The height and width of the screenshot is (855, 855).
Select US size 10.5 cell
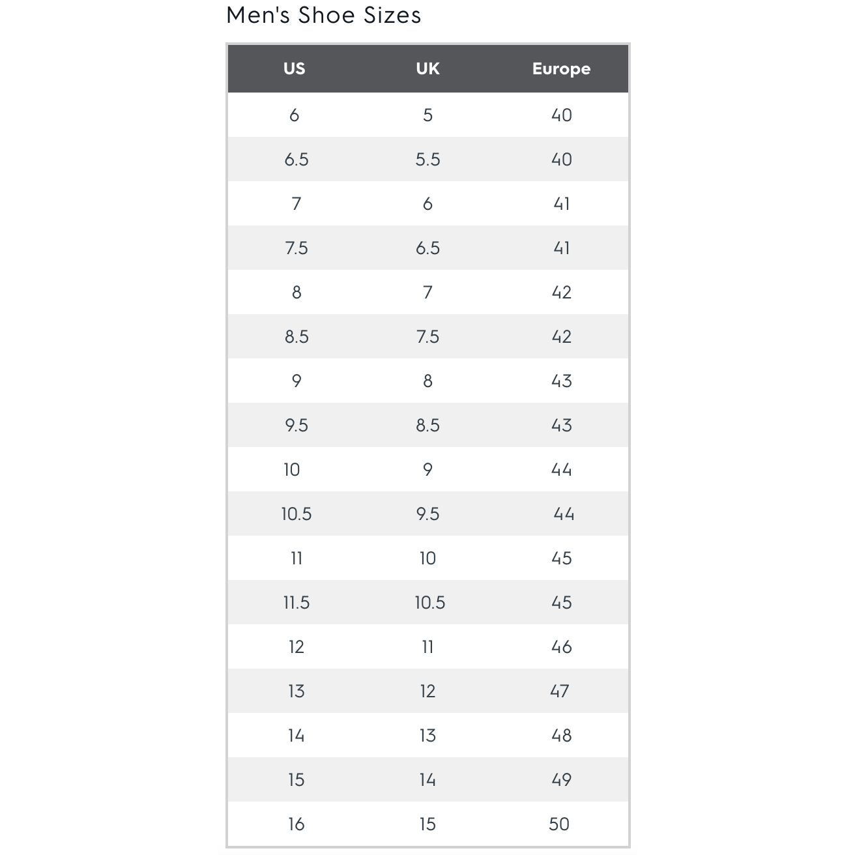pyautogui.click(x=297, y=514)
